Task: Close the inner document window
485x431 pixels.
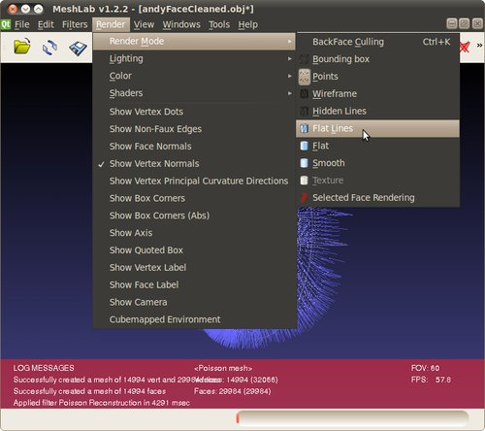Action: click(477, 23)
